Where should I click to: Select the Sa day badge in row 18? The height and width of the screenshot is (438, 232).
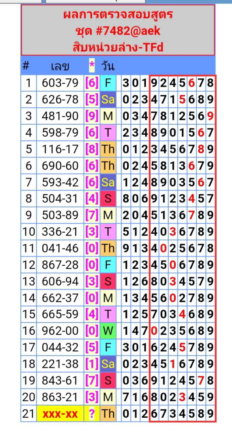click(108, 364)
